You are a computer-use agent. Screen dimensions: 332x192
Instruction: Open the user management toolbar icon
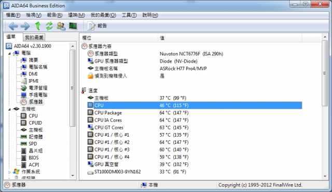pyautogui.click(x=61, y=26)
